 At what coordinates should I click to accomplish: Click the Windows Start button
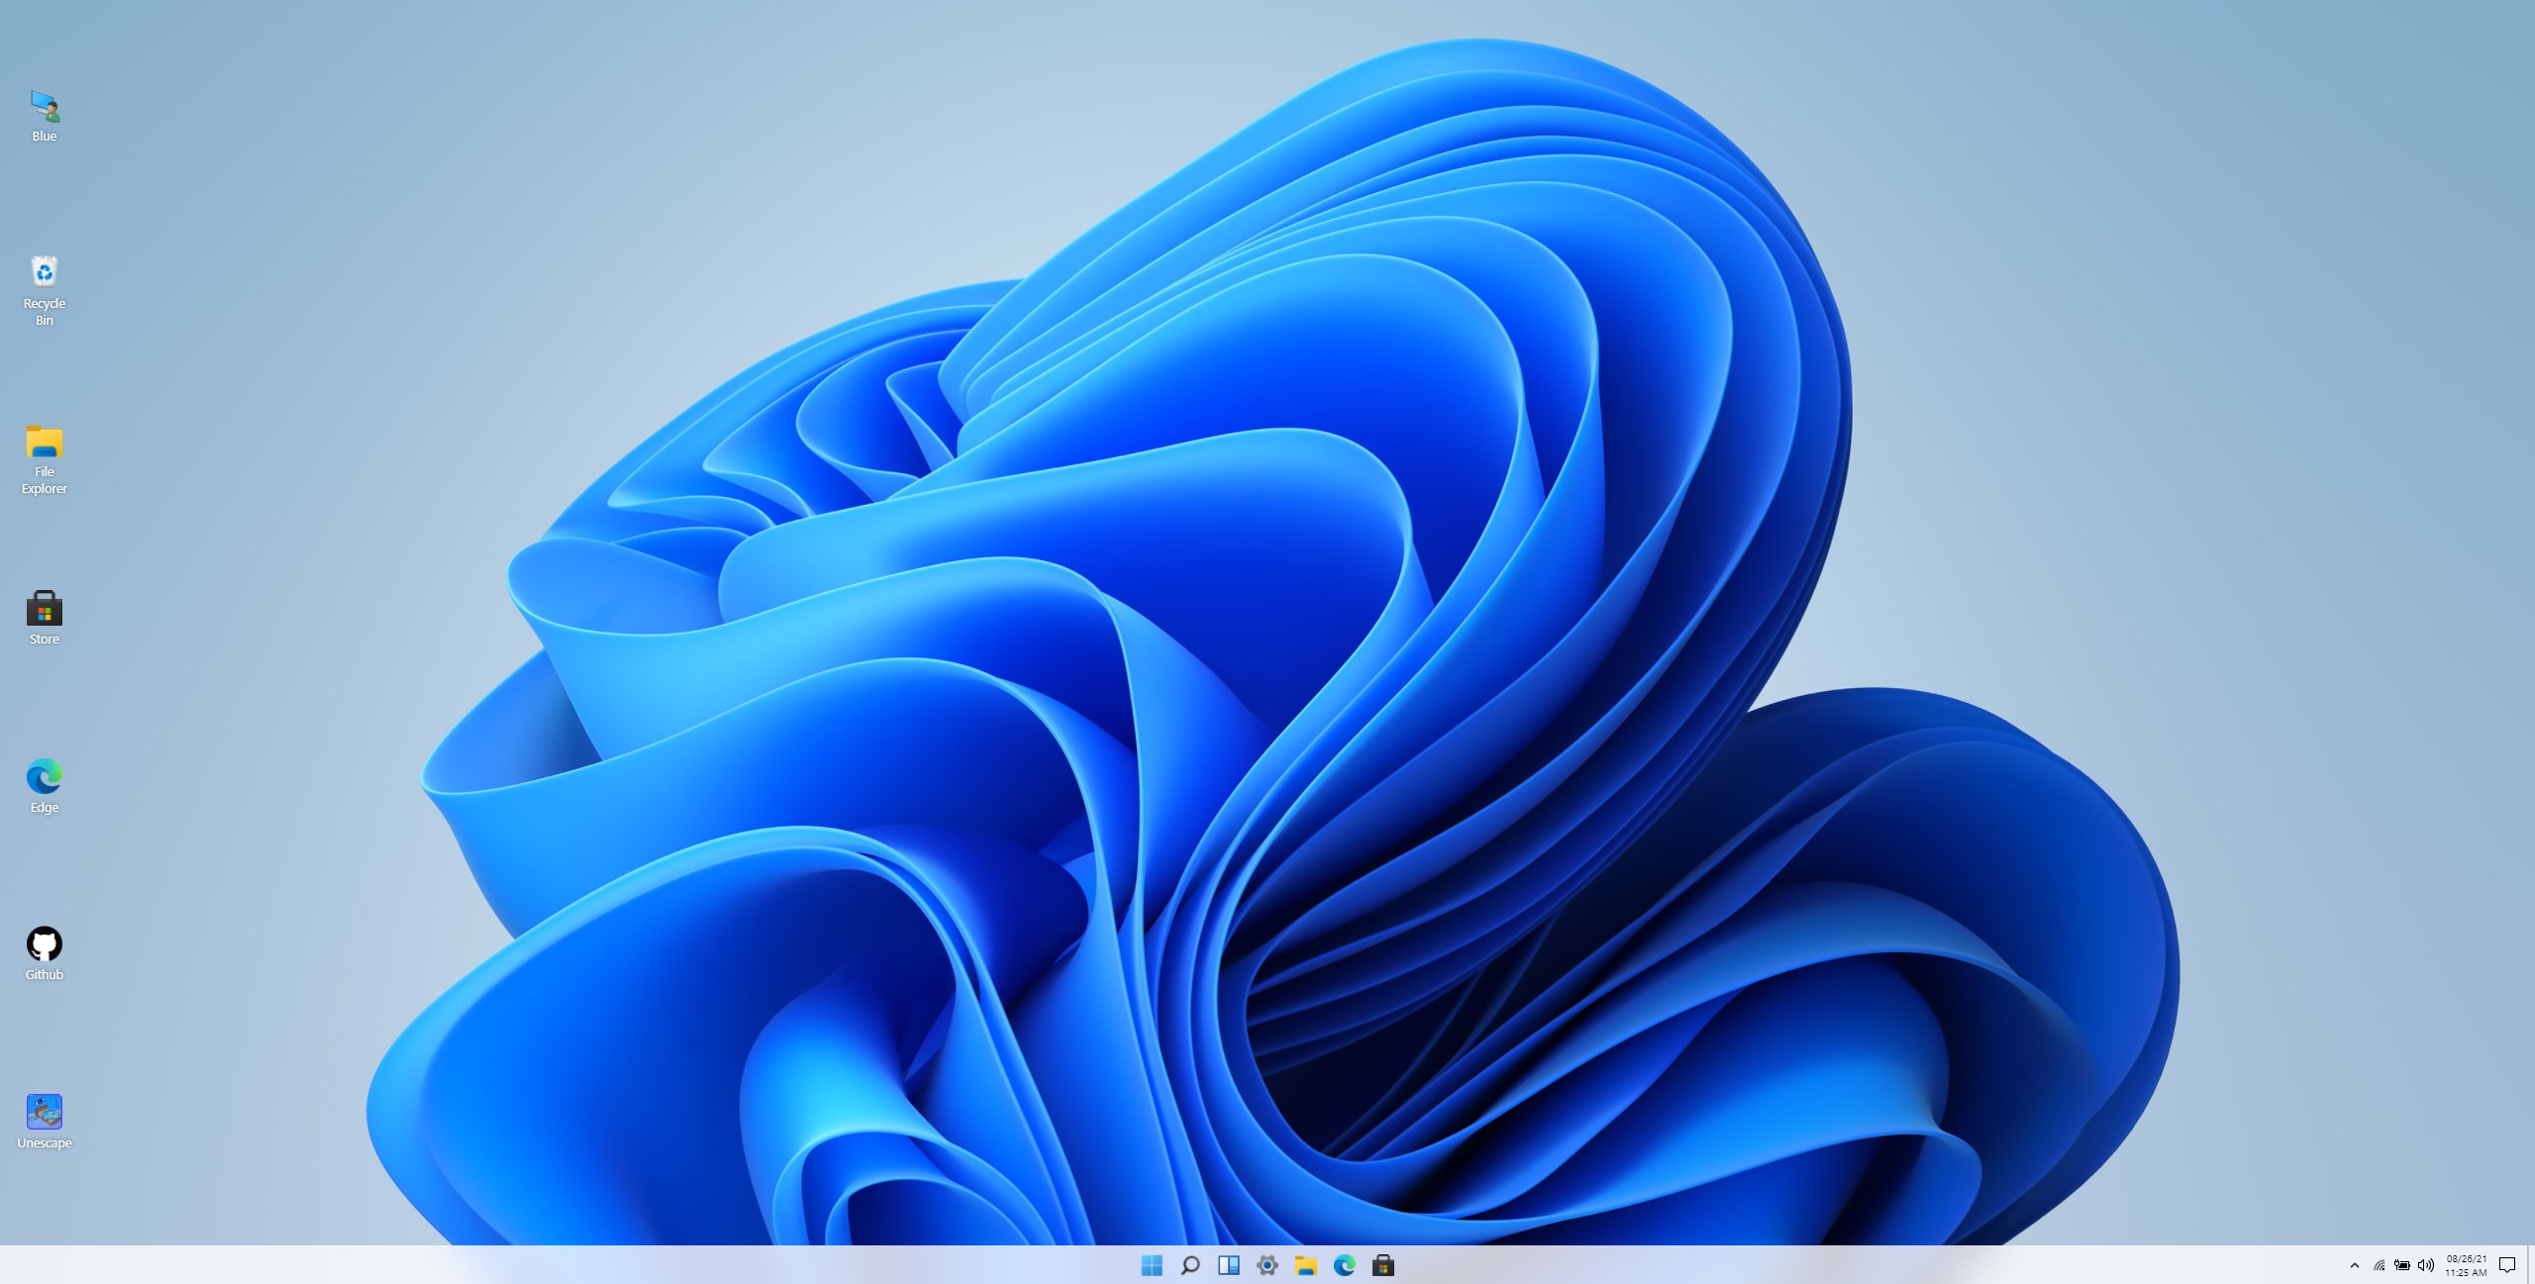(x=1150, y=1264)
